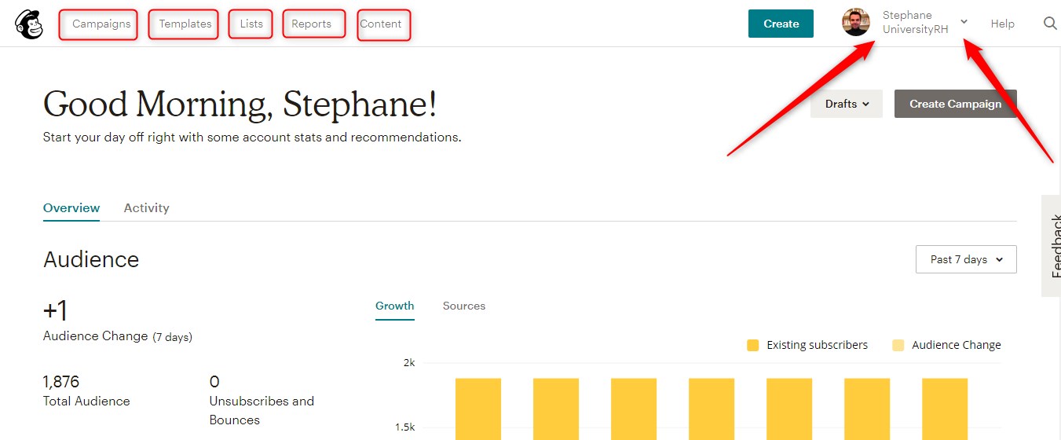Click the Existing subscribers legend swatch
This screenshot has width=1061, height=440.
753,345
